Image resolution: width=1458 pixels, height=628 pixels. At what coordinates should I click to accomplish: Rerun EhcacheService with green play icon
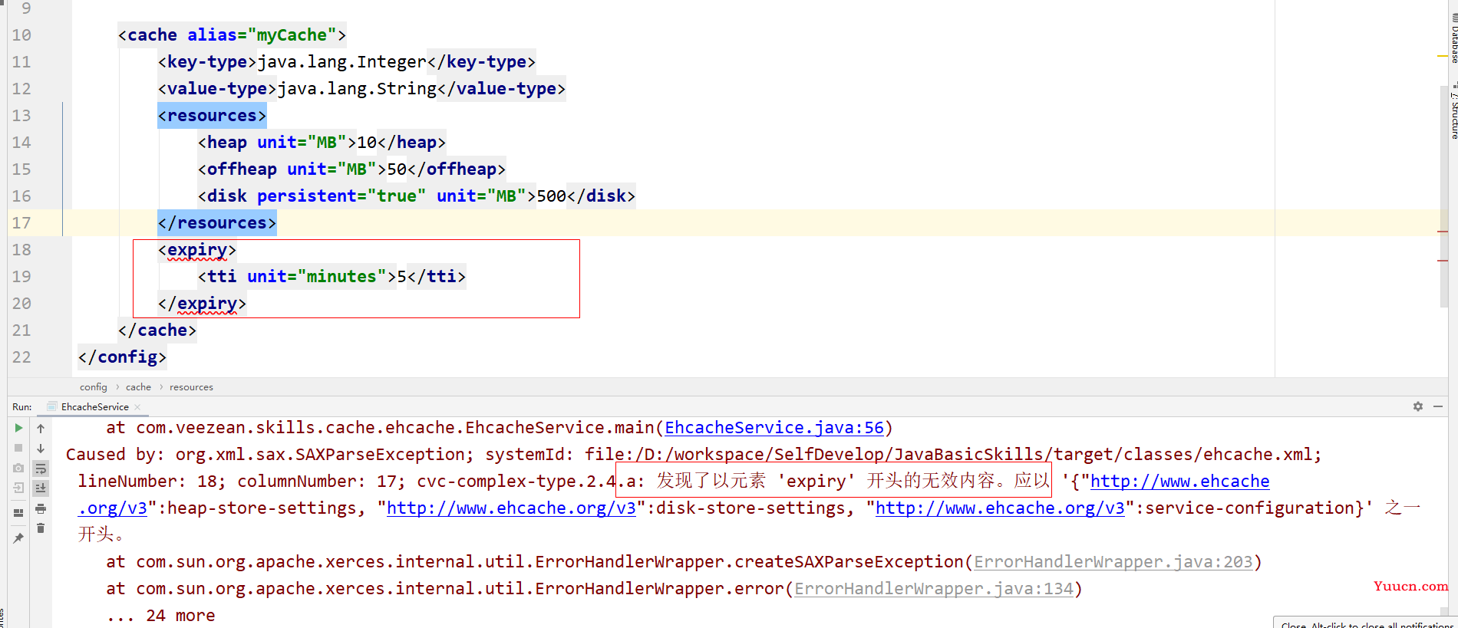18,428
